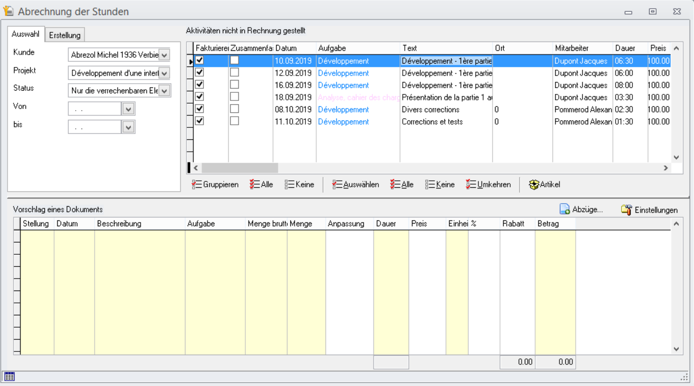Click the Auswählen toolbar icon
Image resolution: width=694 pixels, height=386 pixels.
coord(337,185)
